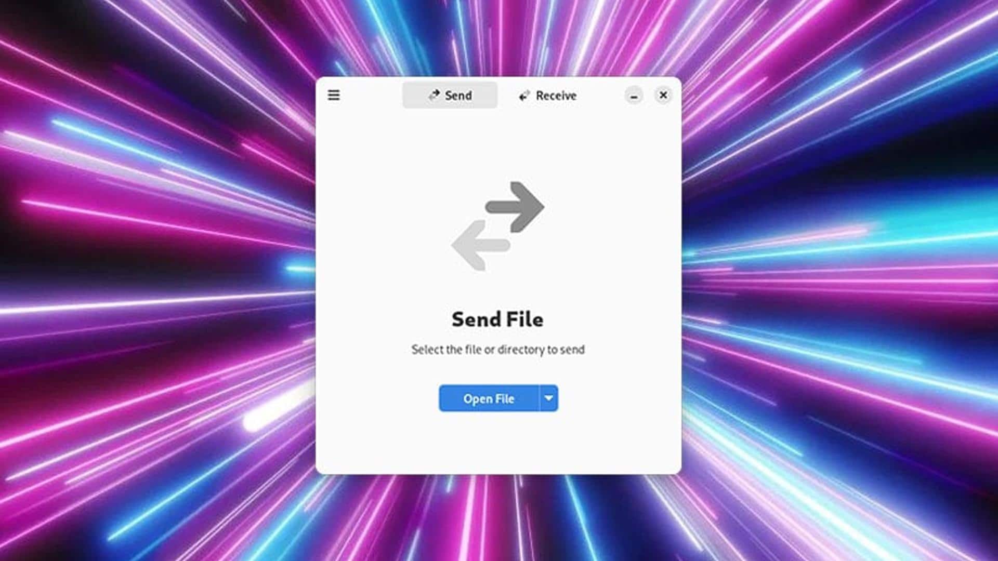Screen dimensions: 998x561
Task: Expand the dropdown arrow beside Open File
Action: [x=549, y=398]
